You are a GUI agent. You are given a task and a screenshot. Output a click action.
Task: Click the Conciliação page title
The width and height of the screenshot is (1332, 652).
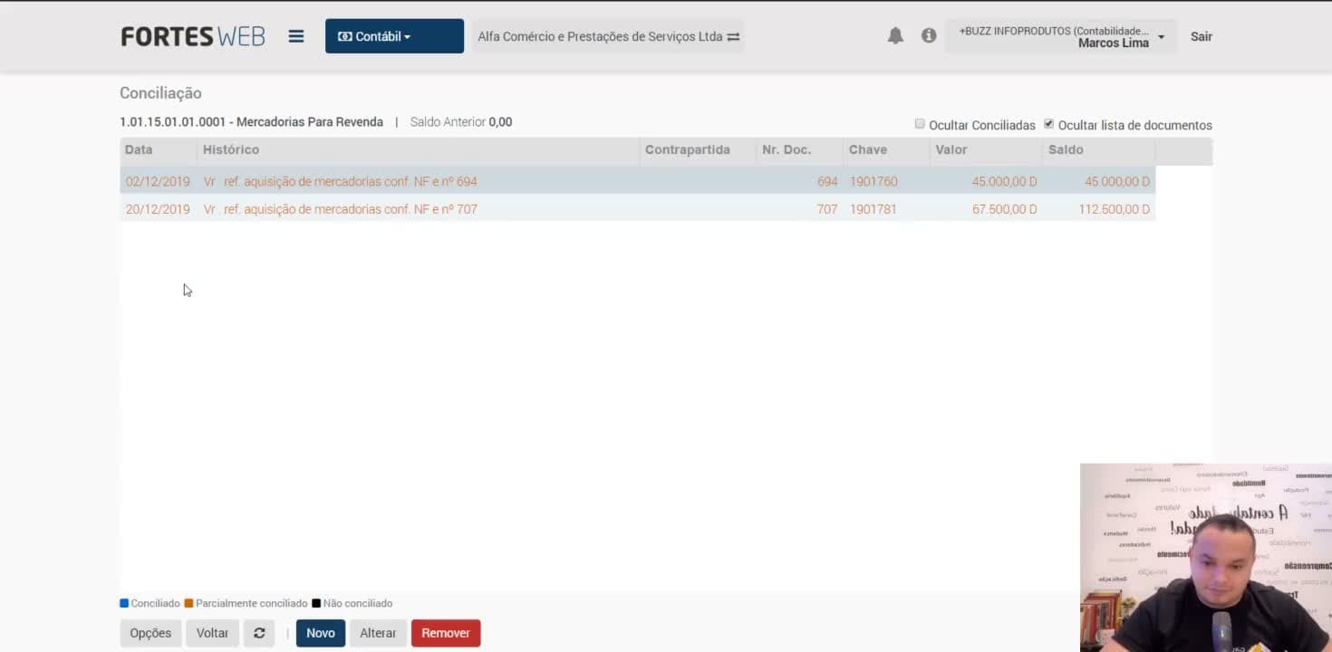[160, 93]
